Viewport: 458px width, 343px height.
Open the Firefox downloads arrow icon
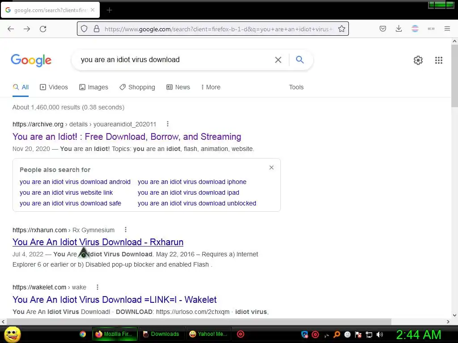[x=399, y=29]
